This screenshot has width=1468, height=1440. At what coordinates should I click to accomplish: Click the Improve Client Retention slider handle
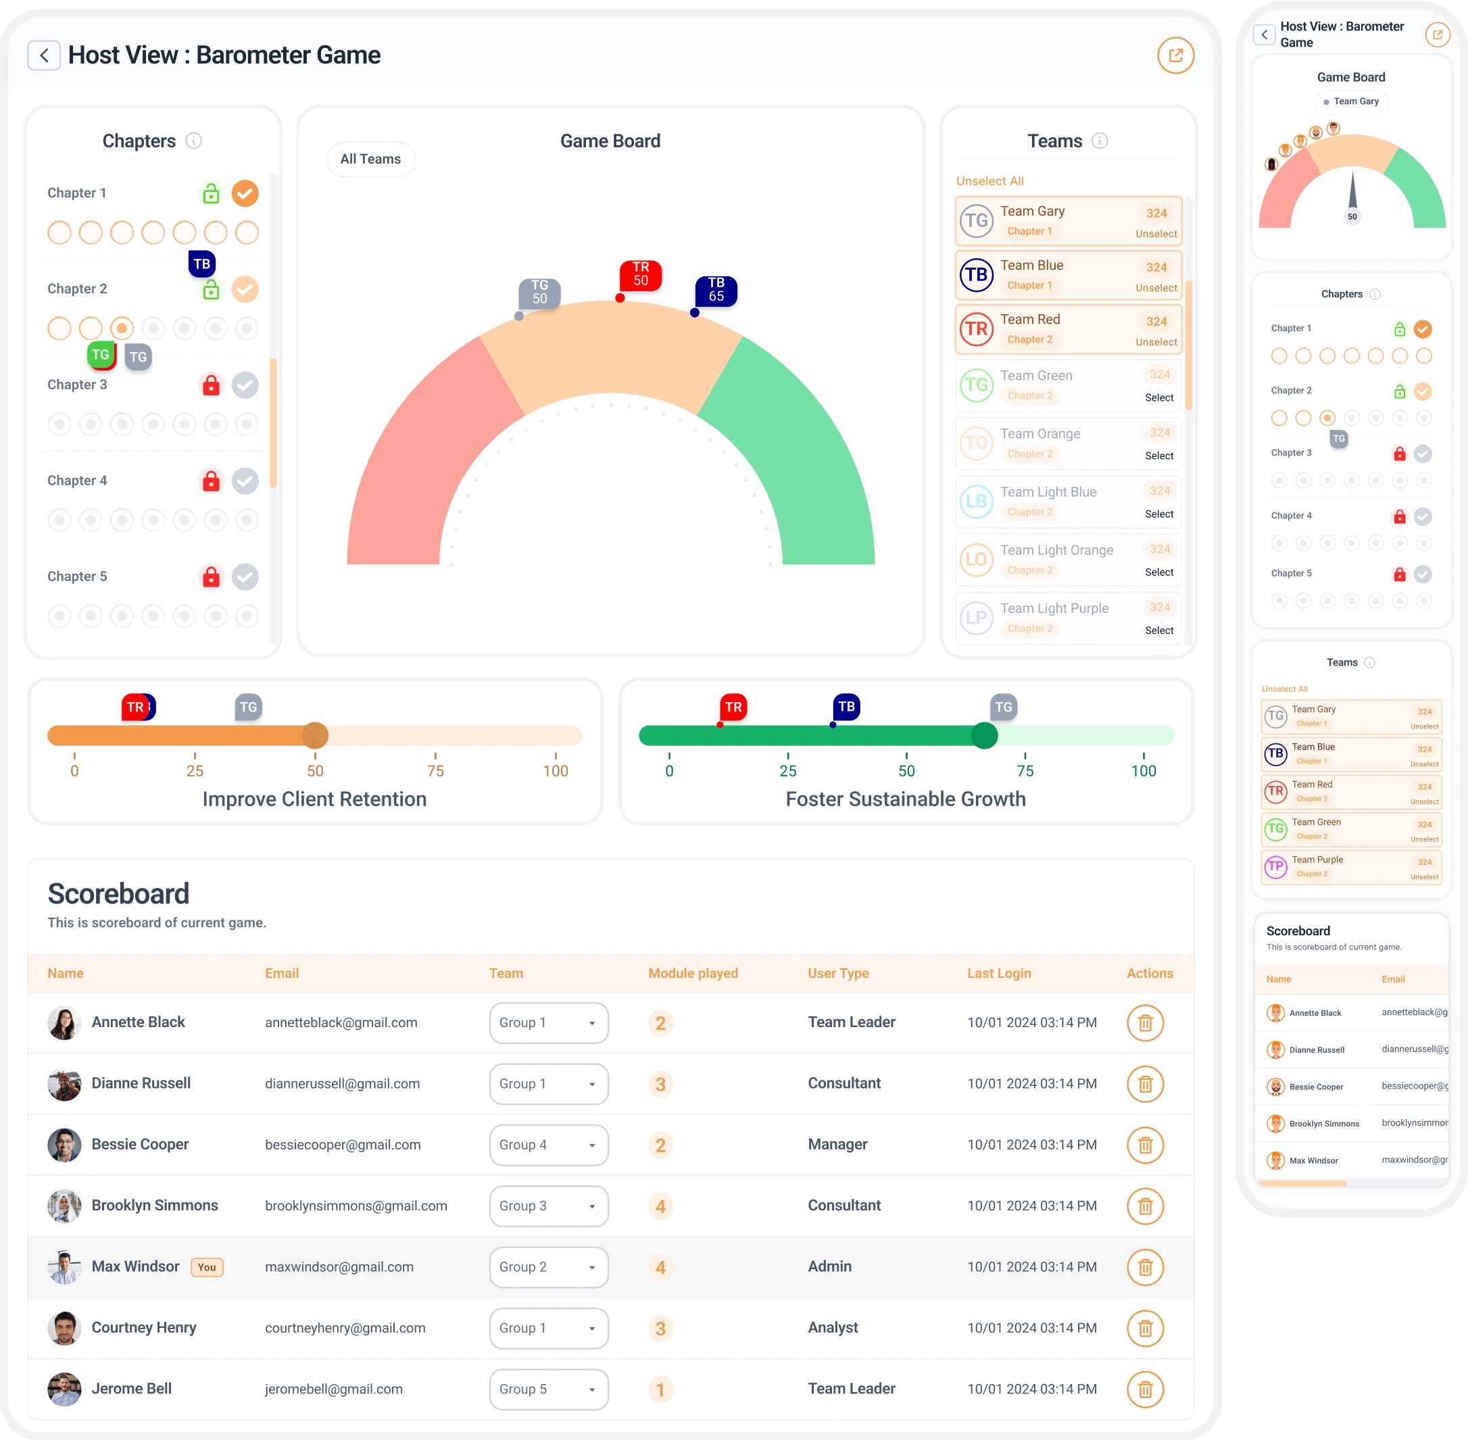pos(315,735)
